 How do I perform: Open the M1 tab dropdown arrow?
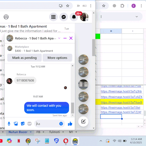(x=76, y=132)
